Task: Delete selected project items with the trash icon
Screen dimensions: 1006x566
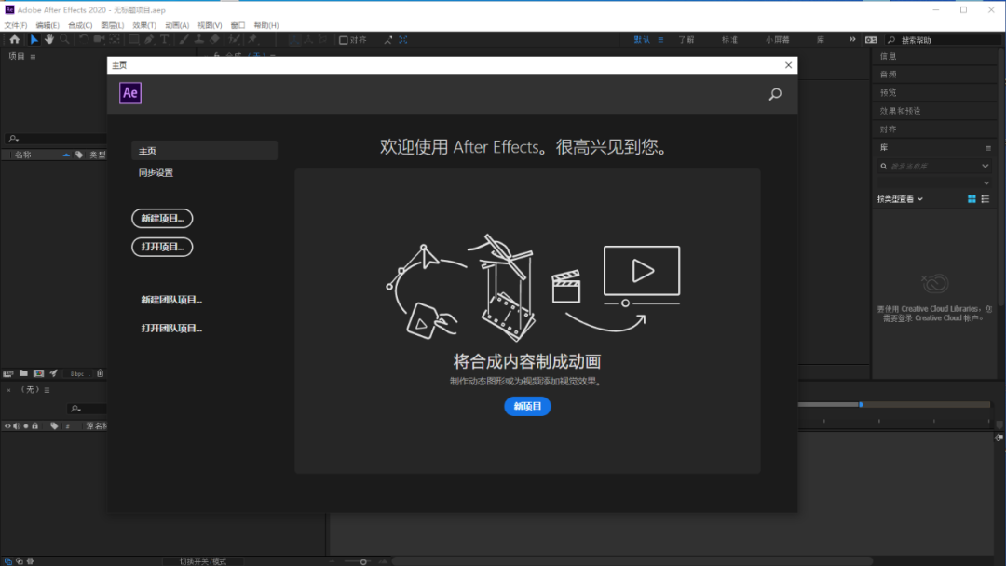Action: pos(100,373)
